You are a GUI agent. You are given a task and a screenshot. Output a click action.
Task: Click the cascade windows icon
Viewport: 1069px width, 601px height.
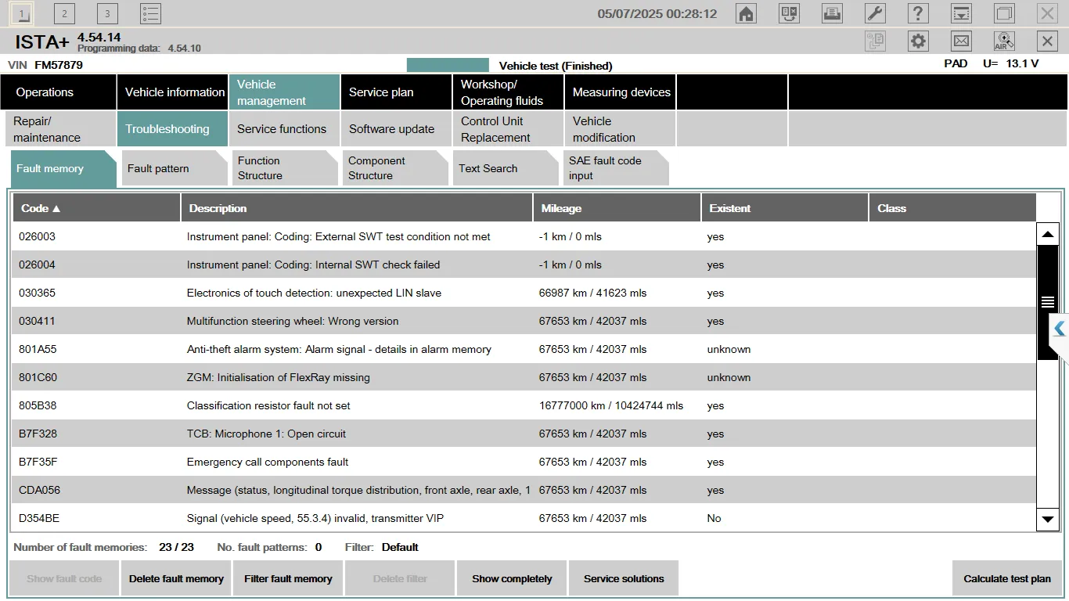click(1004, 13)
